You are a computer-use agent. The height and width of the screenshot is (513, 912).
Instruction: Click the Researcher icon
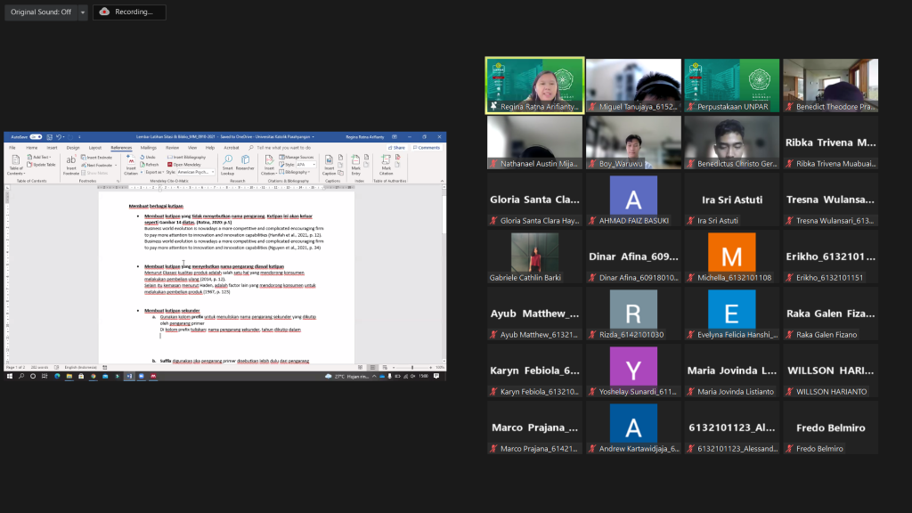pos(245,161)
